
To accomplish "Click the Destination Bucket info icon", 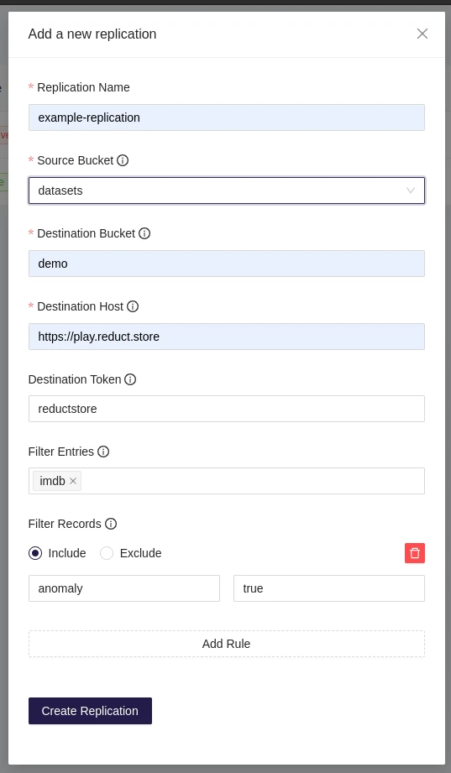I will [144, 233].
